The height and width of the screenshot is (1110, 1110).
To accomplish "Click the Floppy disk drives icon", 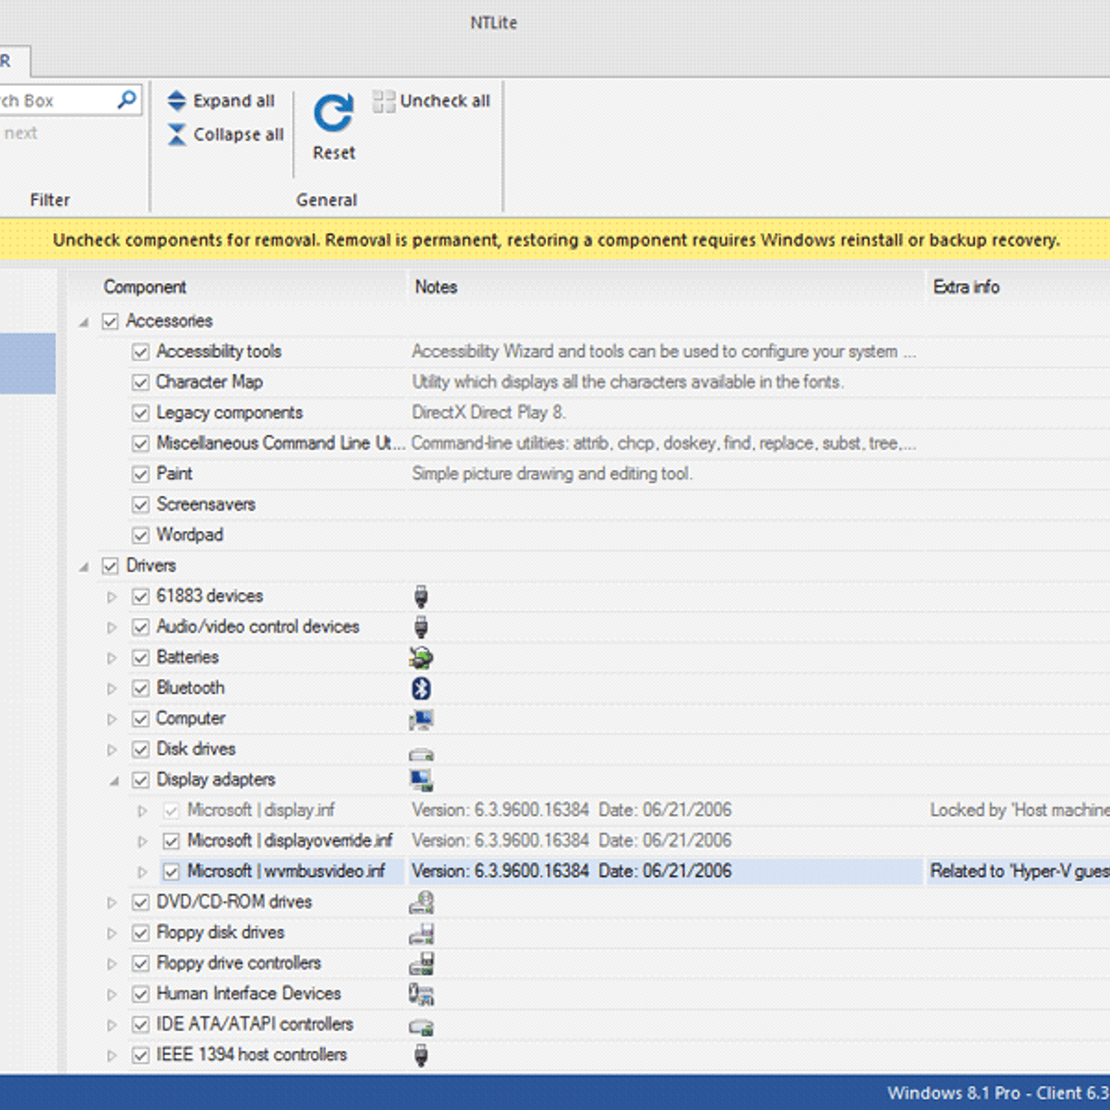I will coord(421,934).
